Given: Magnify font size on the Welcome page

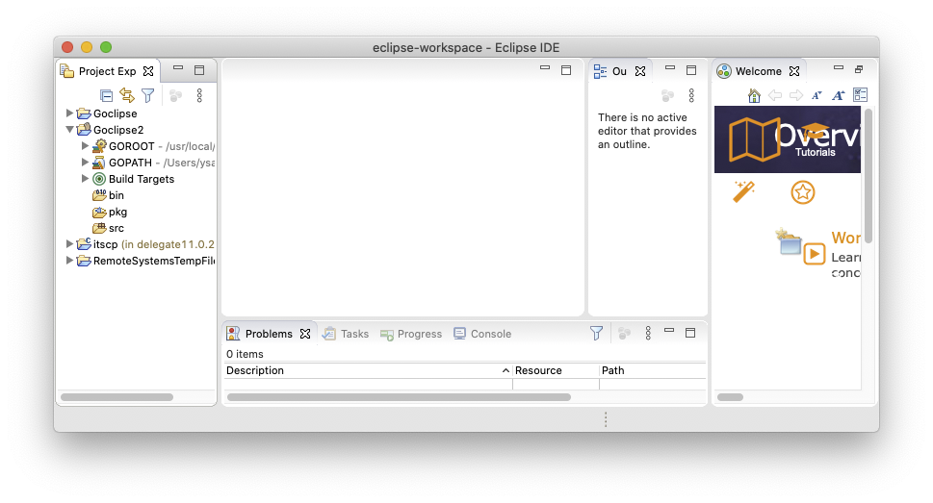Looking at the screenshot, I should click(x=838, y=95).
